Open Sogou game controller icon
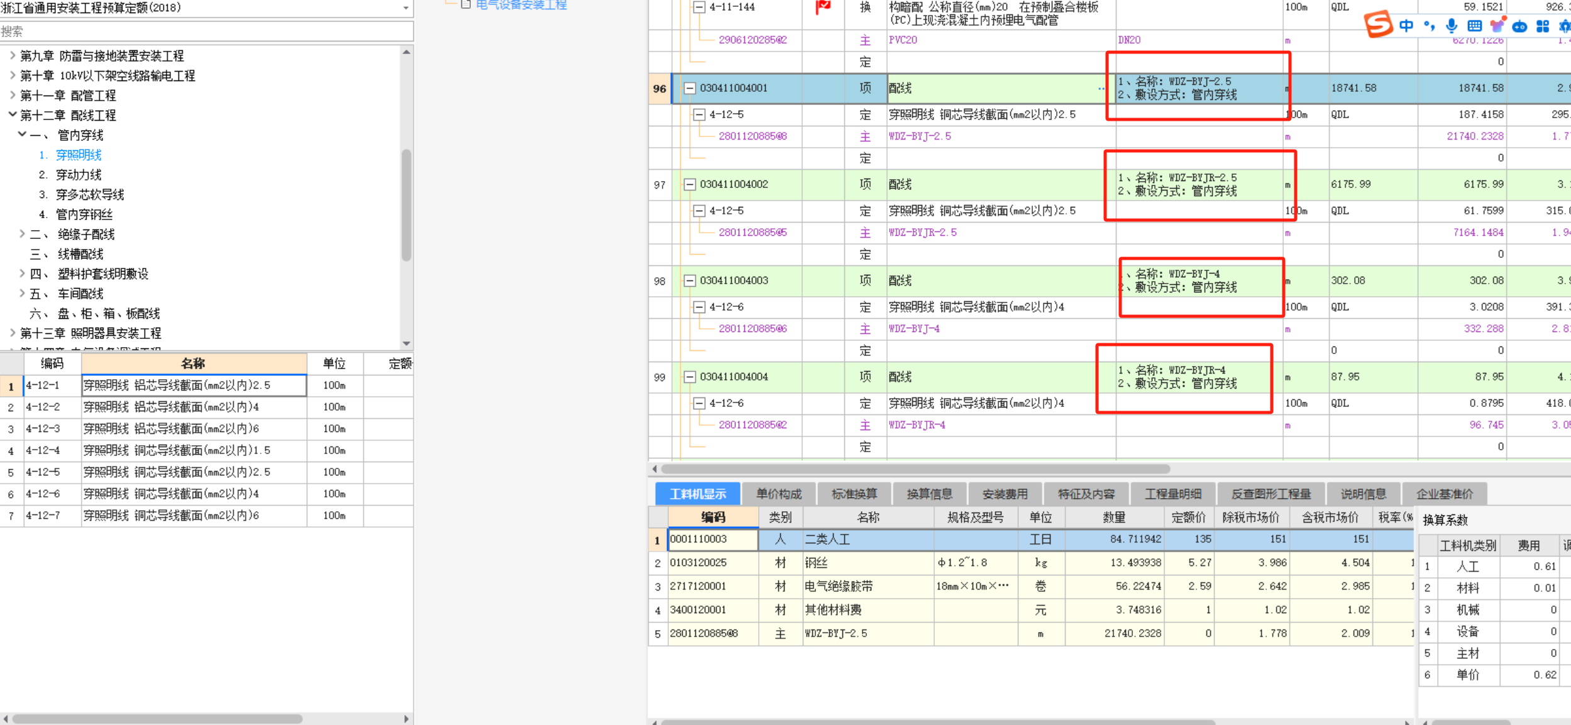 point(1520,26)
